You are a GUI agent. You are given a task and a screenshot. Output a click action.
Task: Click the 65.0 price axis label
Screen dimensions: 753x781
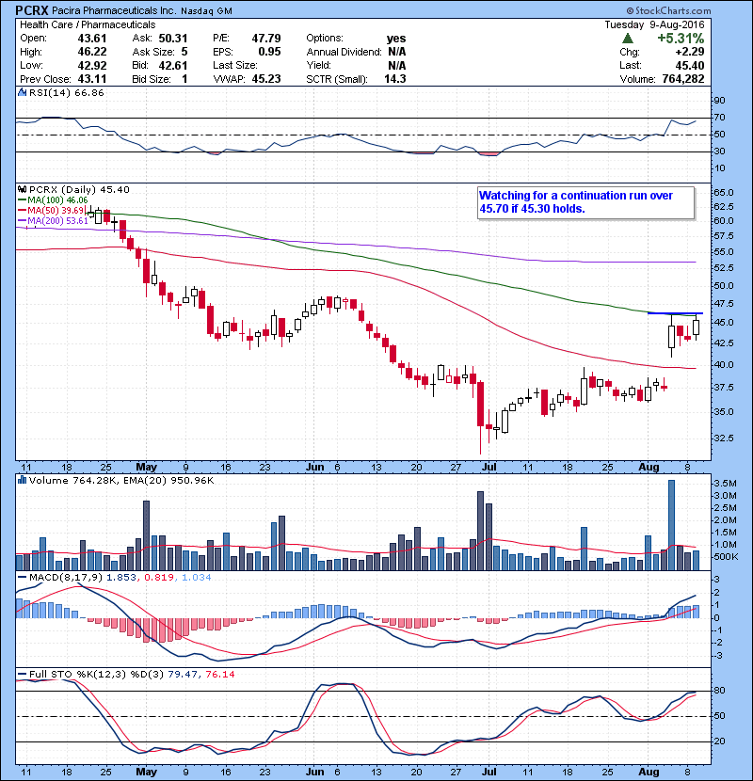[724, 193]
